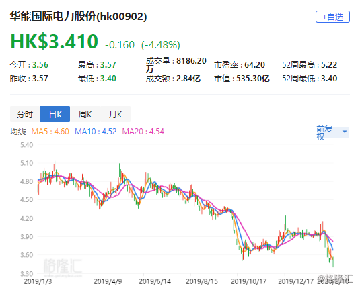Click the 昨收 value 3.57
This screenshot has width=358, height=288.
(40, 79)
